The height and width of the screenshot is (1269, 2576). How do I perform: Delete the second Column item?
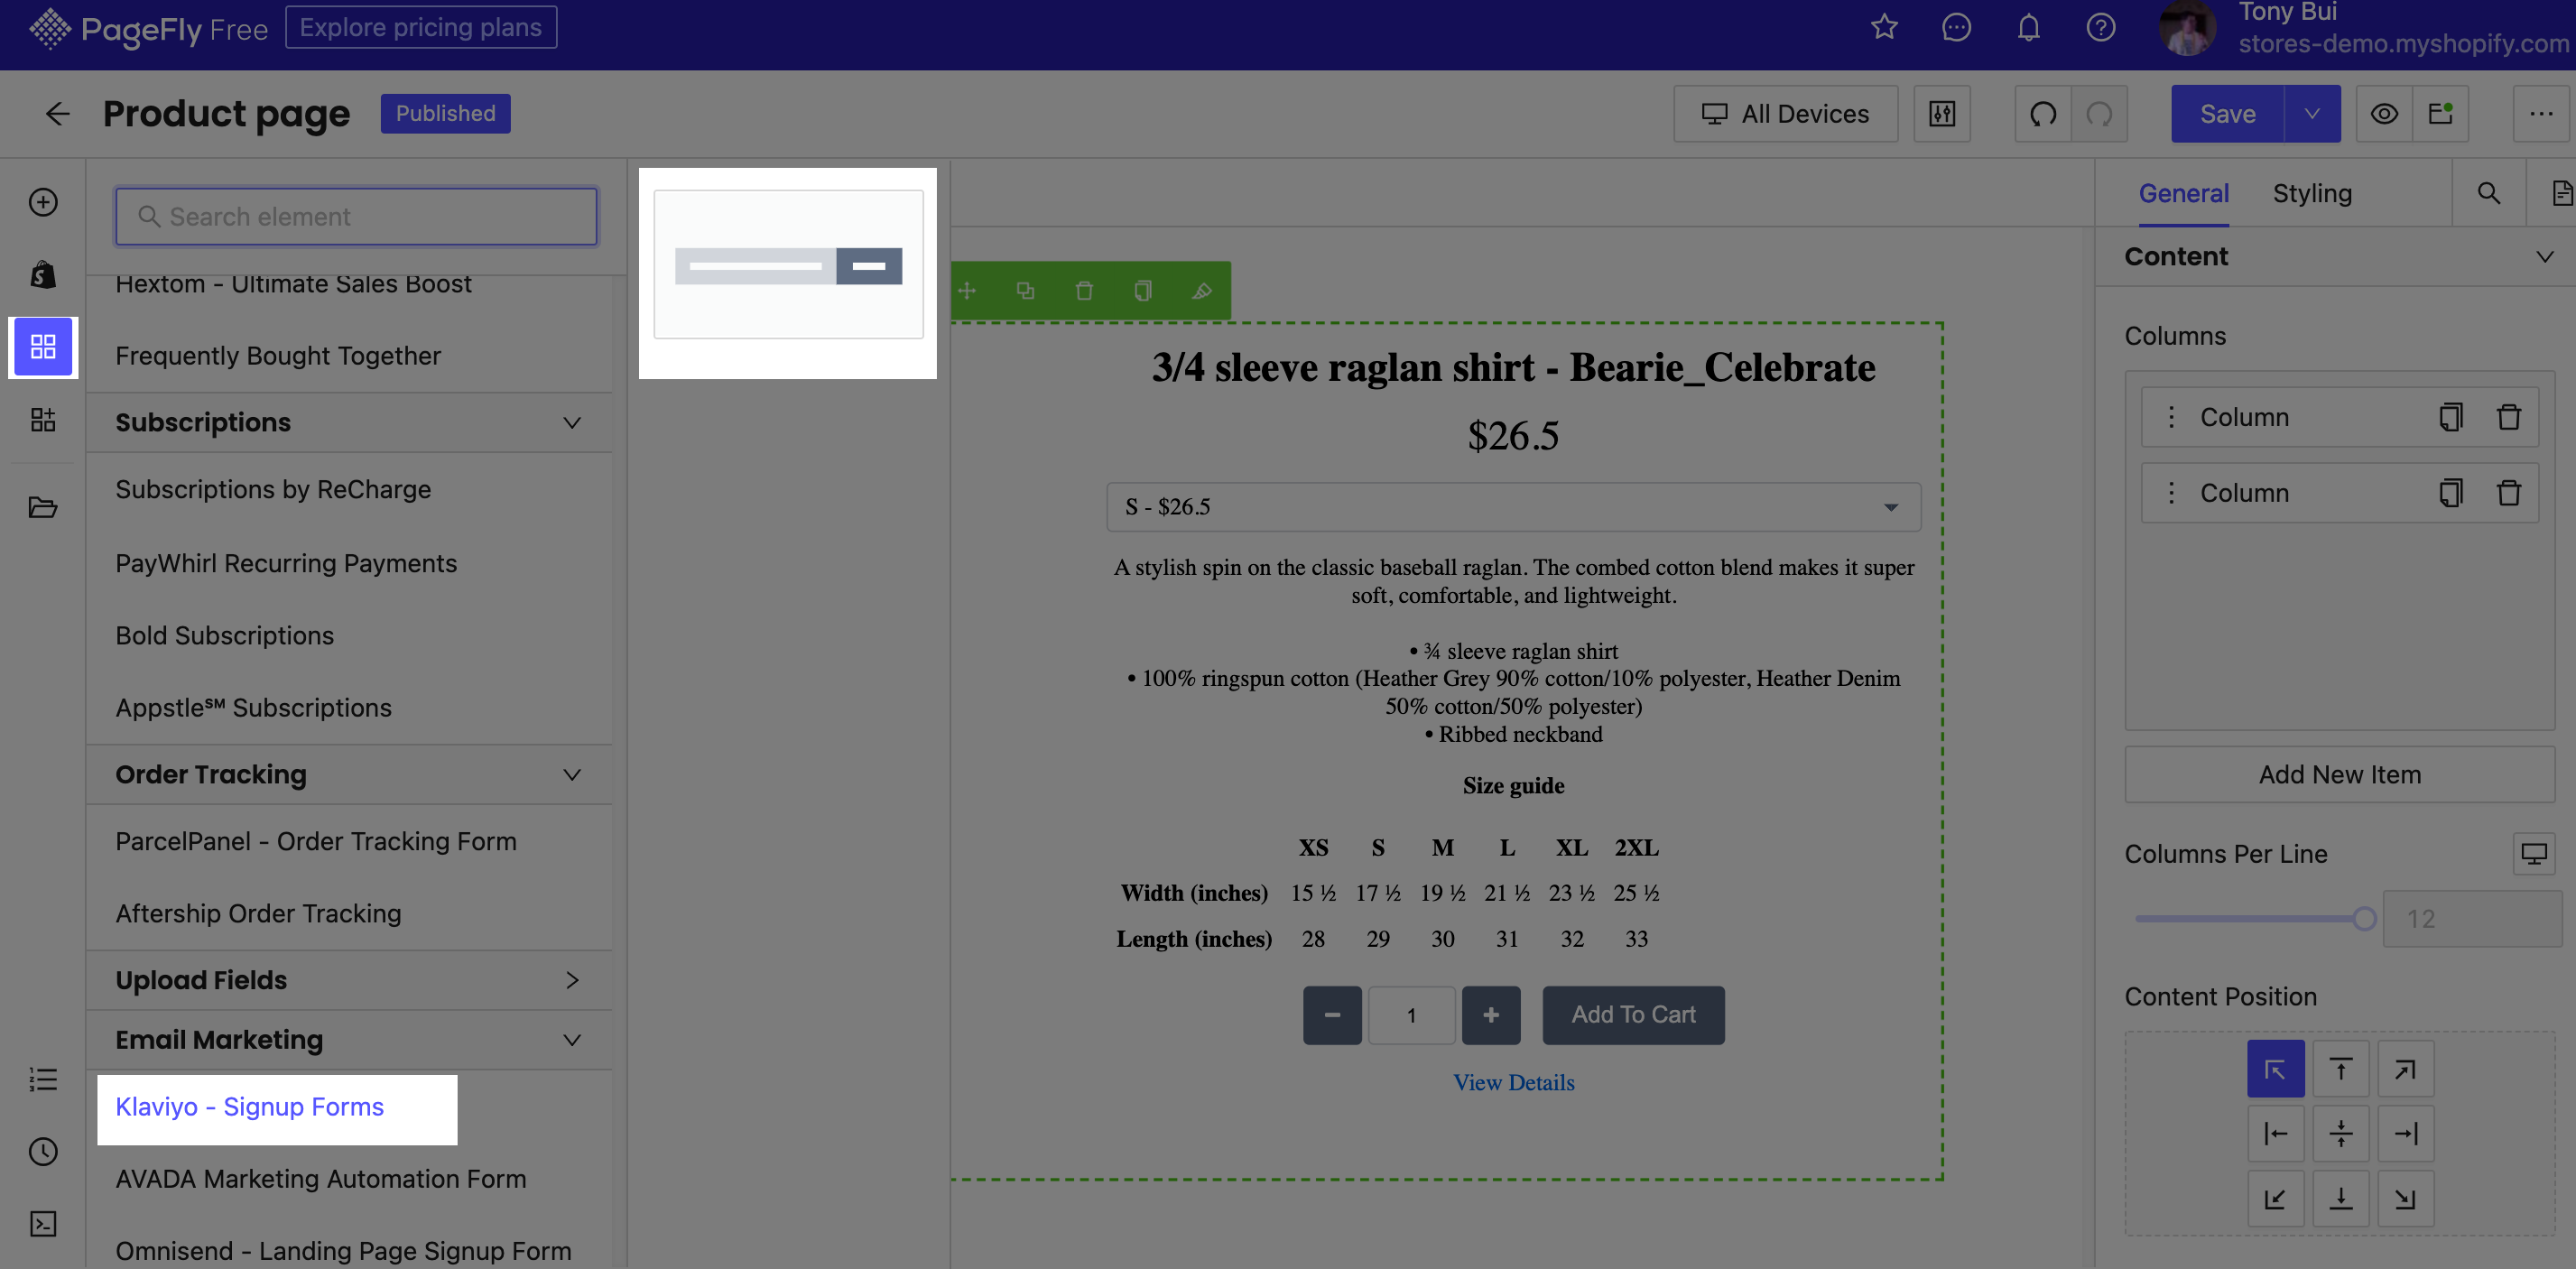coord(2508,493)
